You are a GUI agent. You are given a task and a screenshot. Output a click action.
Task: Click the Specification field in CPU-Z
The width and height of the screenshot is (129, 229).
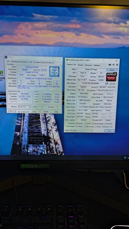[38, 78]
